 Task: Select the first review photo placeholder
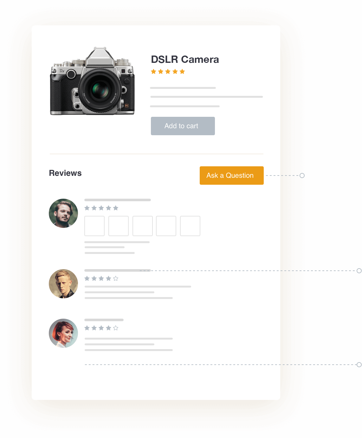[x=94, y=226]
